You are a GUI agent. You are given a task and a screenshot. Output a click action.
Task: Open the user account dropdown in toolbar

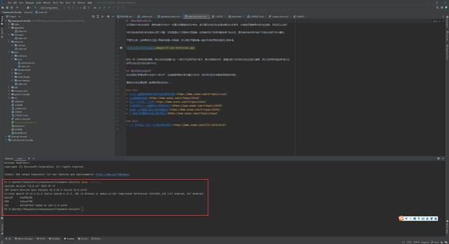pos(29,8)
